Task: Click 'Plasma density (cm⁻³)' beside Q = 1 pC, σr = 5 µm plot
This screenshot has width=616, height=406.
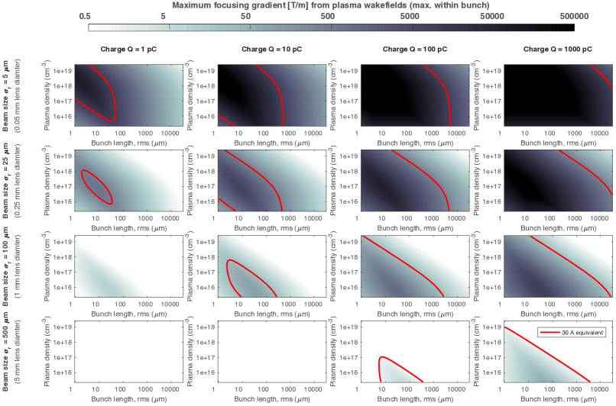Action: point(47,95)
